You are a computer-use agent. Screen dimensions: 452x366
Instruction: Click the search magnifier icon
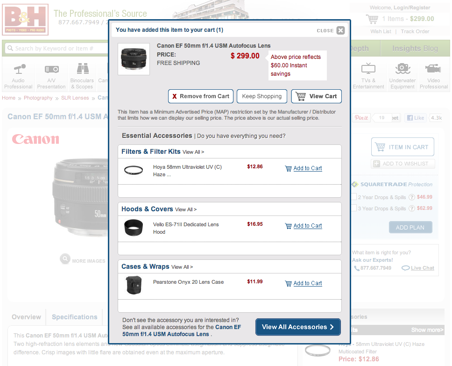(10, 48)
